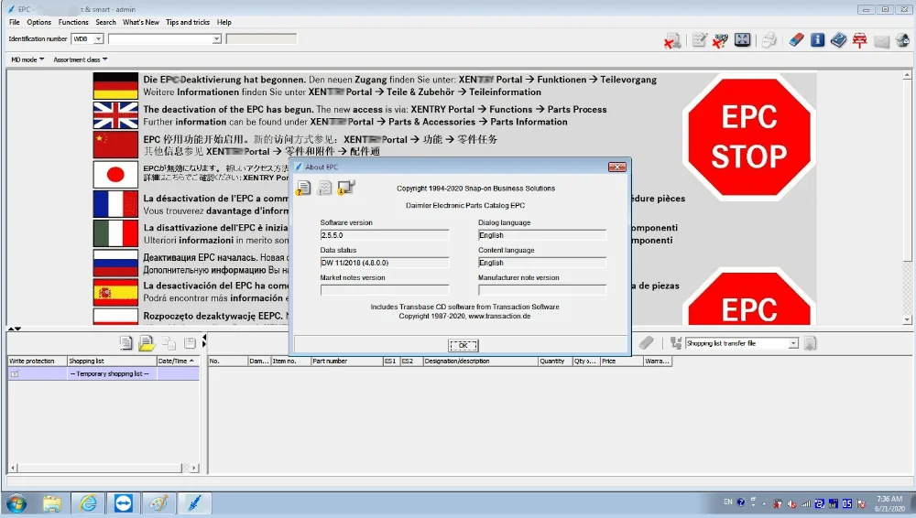Click the Price column header
This screenshot has width=916, height=518.
click(621, 361)
